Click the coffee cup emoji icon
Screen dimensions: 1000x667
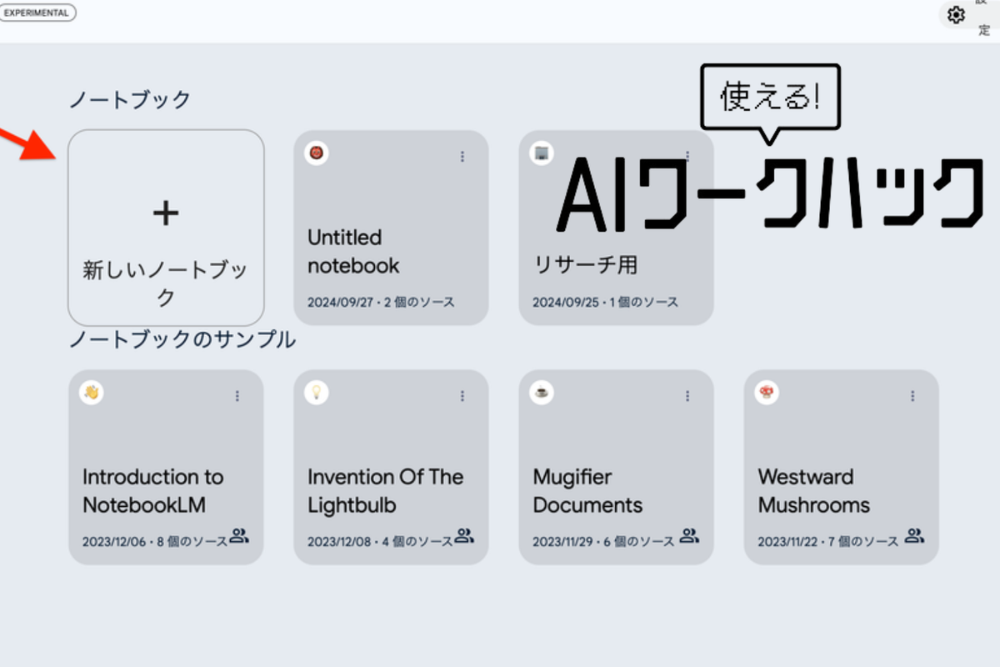coord(542,393)
